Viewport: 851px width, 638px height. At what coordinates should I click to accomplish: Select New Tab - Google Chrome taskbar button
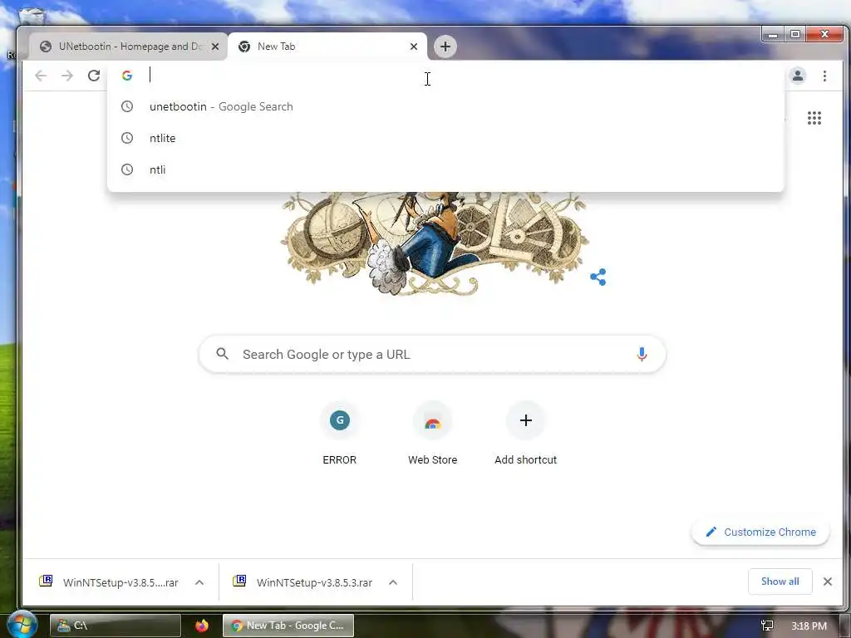[288, 626]
